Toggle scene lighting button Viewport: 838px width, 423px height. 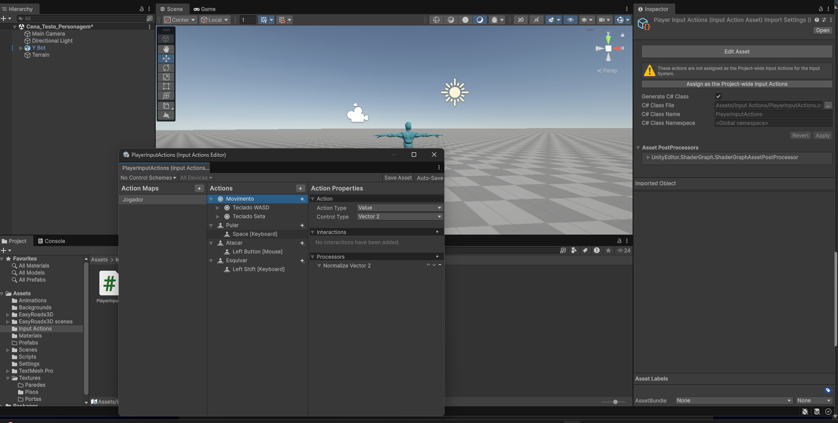pos(536,20)
